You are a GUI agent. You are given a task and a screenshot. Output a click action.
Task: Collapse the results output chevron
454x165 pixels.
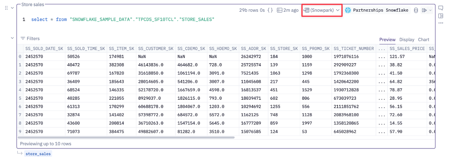pos(13,38)
